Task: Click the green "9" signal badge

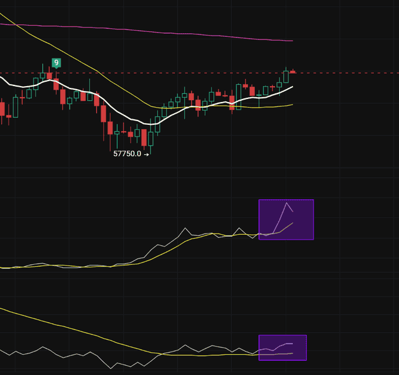Action: pos(56,63)
